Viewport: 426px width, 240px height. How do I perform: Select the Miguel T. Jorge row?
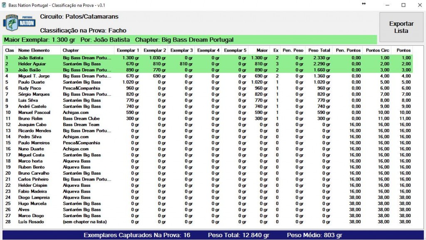[208, 76]
